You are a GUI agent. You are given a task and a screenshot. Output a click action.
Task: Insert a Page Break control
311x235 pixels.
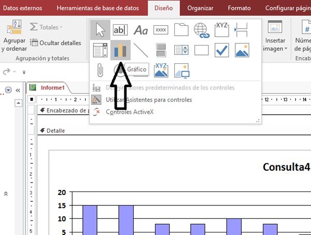click(241, 30)
